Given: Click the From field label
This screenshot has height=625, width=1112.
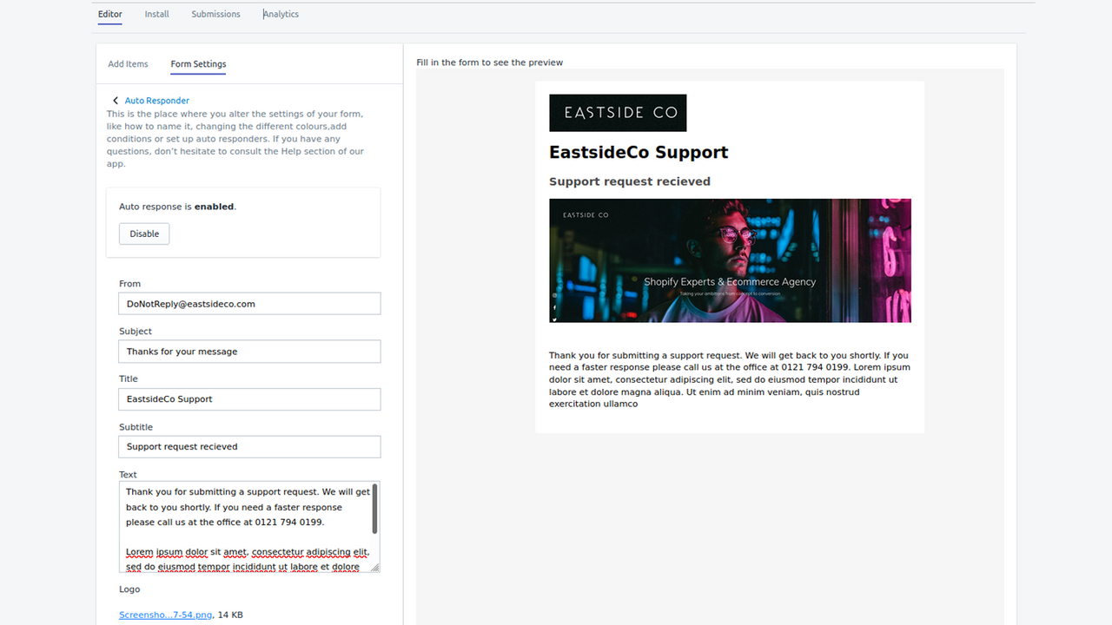Looking at the screenshot, I should coord(129,284).
